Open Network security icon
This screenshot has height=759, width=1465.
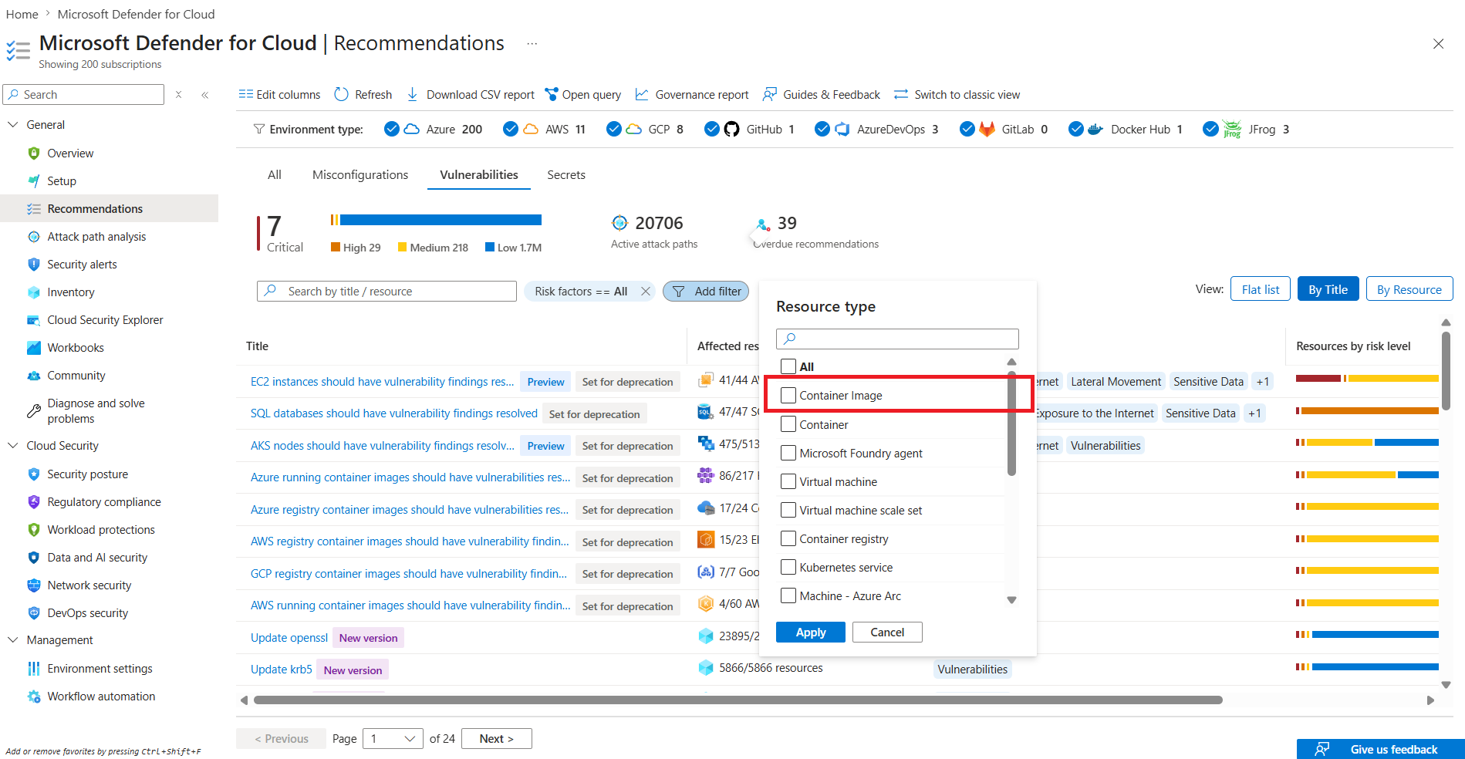(33, 585)
